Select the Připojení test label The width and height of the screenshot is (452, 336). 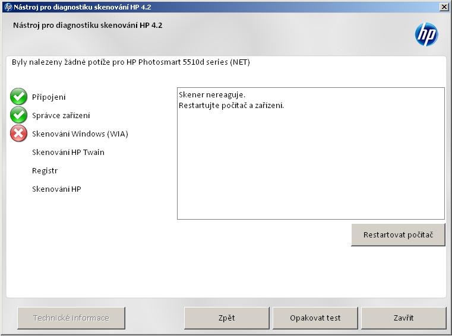pos(49,97)
